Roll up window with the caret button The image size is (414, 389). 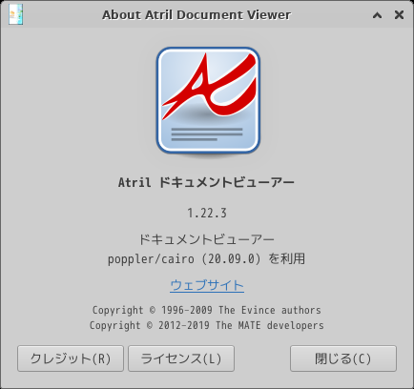(x=377, y=15)
